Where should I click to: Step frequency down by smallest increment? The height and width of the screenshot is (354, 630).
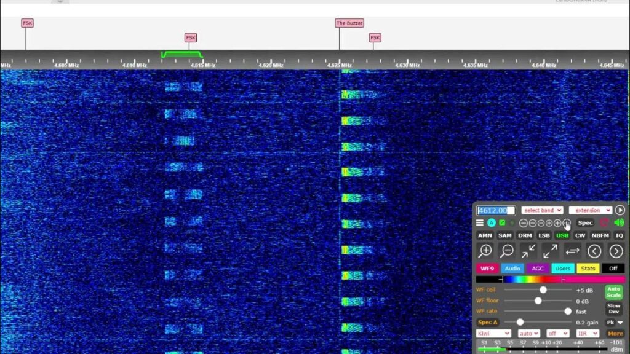(541, 222)
